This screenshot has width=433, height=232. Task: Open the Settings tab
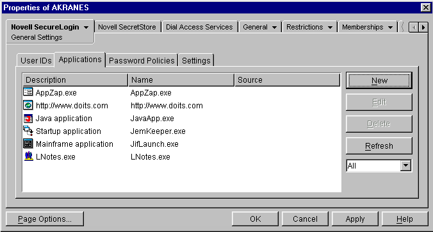[196, 60]
